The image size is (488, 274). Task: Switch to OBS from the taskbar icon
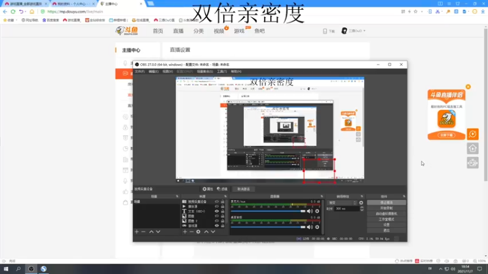click(x=31, y=269)
